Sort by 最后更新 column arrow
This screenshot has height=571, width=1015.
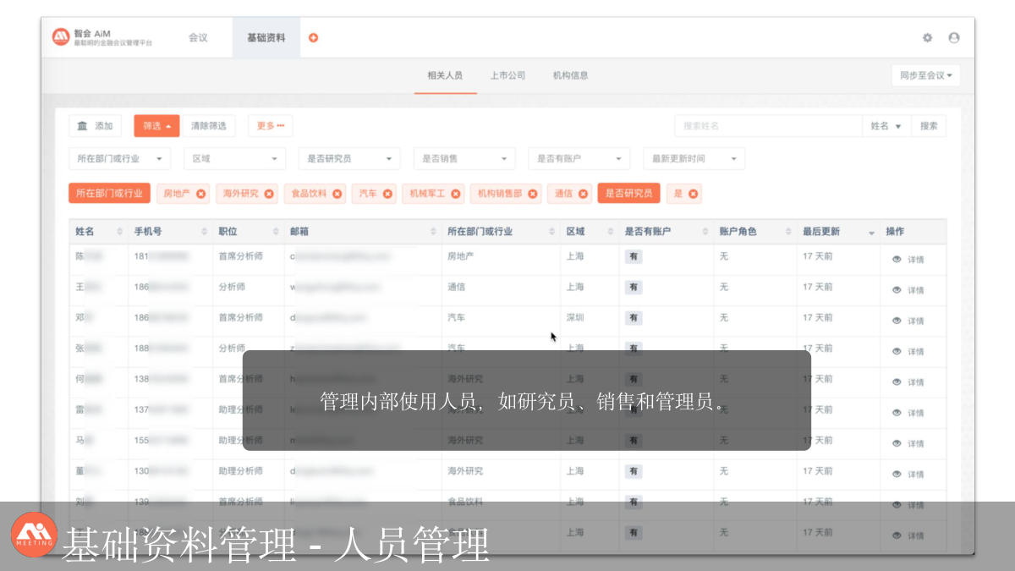871,233
